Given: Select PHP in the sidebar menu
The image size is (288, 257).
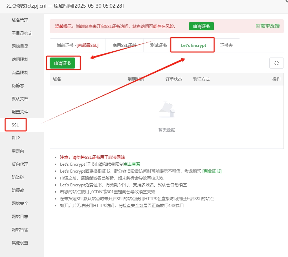Looking at the screenshot, I should 16,138.
